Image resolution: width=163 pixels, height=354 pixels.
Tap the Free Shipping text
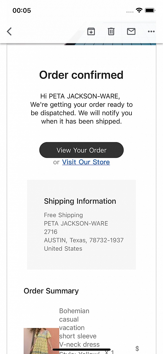(x=63, y=215)
